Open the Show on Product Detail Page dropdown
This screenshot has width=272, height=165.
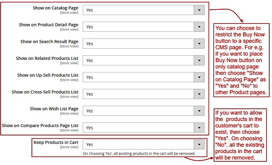[139, 27]
